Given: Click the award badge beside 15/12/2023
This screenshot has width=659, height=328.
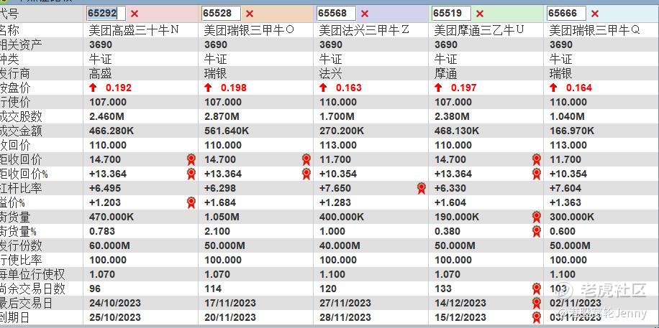Looking at the screenshot, I should point(537,317).
